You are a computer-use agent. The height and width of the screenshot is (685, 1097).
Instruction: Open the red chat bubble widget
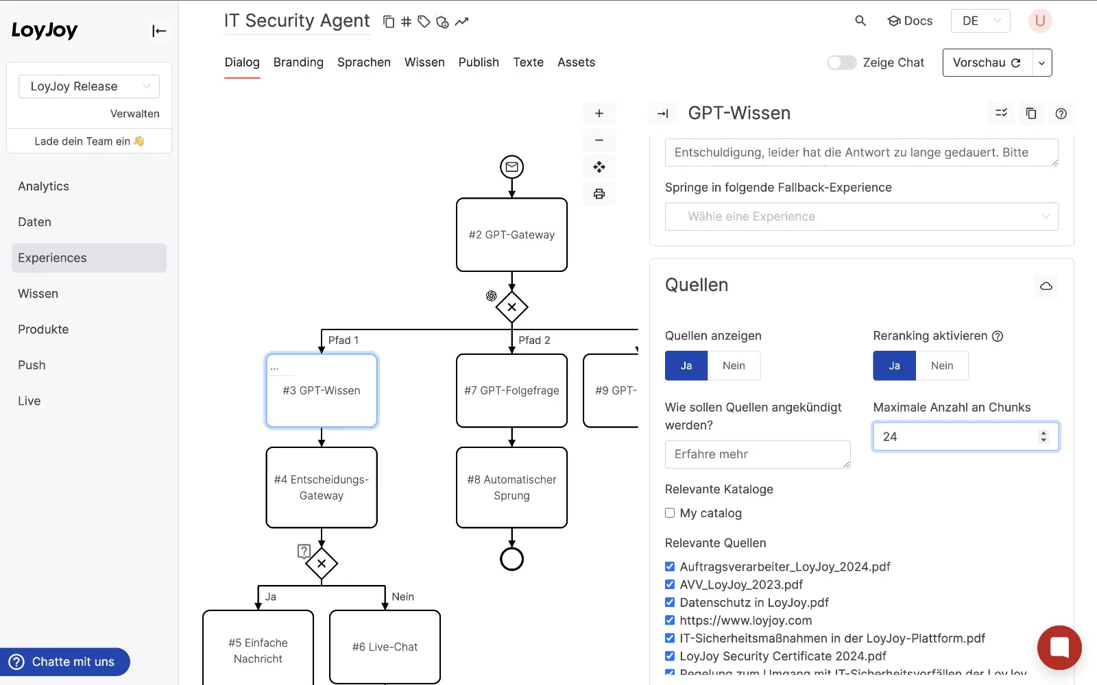click(x=1059, y=647)
